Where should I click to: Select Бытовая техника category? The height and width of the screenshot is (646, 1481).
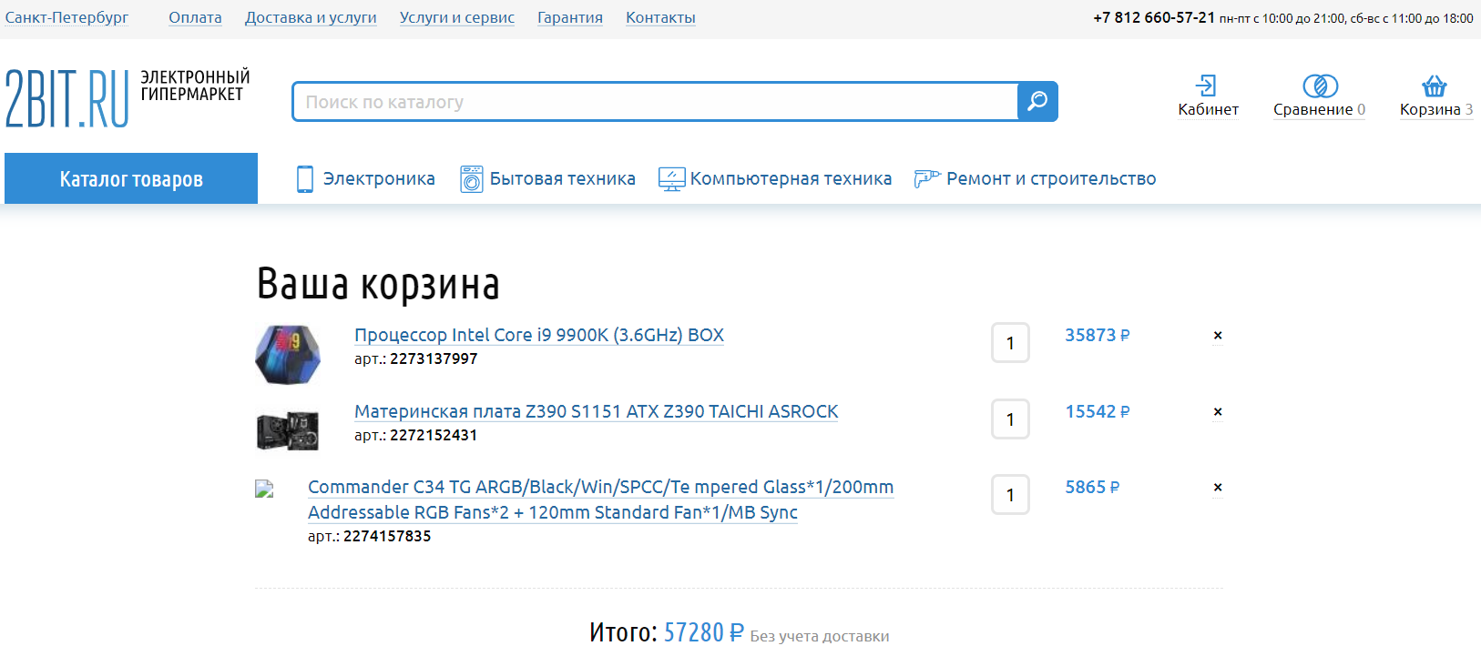563,178
